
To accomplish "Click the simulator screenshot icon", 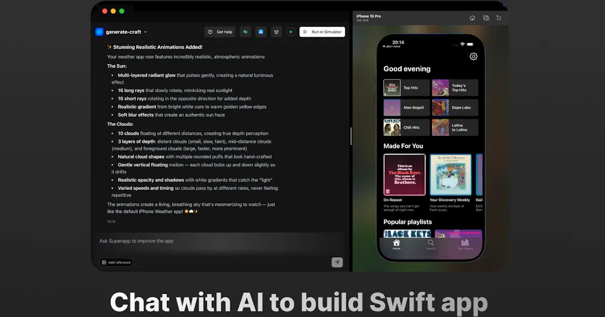I will coord(486,18).
